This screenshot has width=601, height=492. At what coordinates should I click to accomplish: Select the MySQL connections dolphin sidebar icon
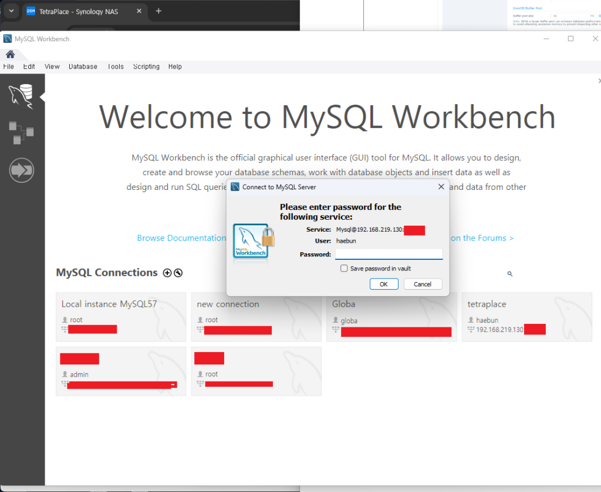tap(21, 96)
